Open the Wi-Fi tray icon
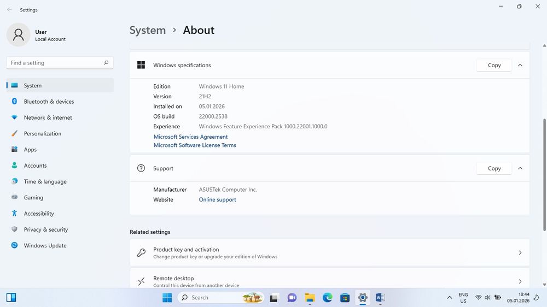This screenshot has width=547, height=307. (x=478, y=298)
